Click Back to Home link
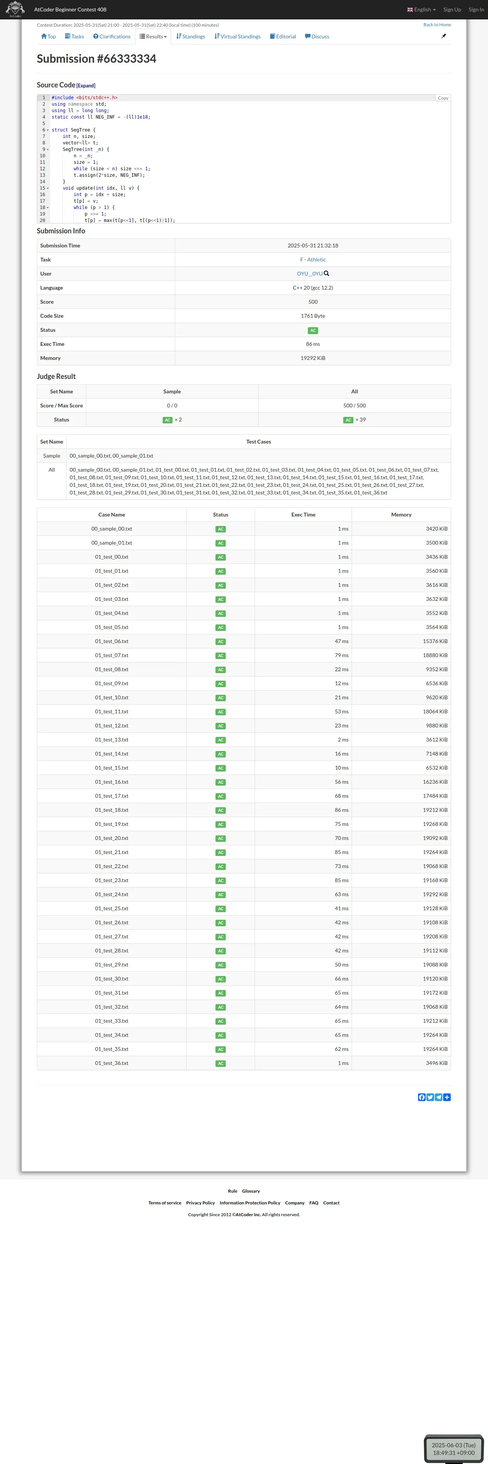 click(437, 25)
